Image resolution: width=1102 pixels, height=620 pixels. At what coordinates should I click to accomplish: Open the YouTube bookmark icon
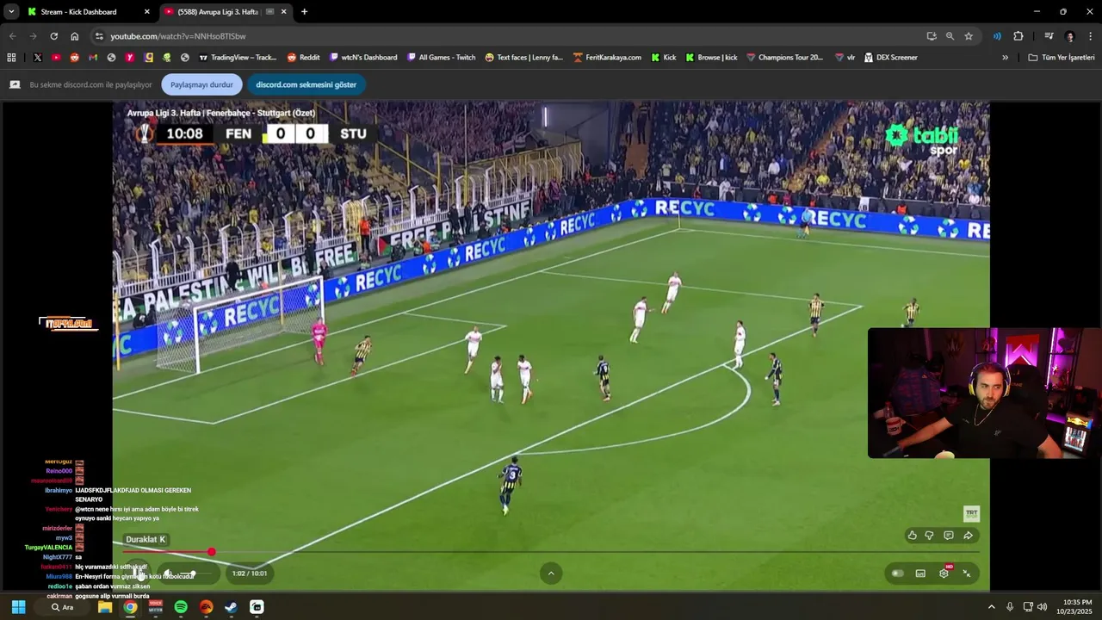click(x=56, y=58)
